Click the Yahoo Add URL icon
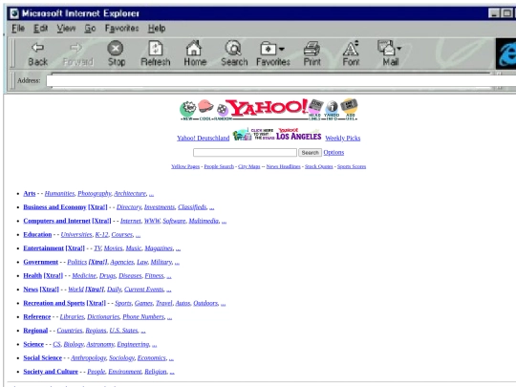The image size is (516, 387). click(349, 110)
